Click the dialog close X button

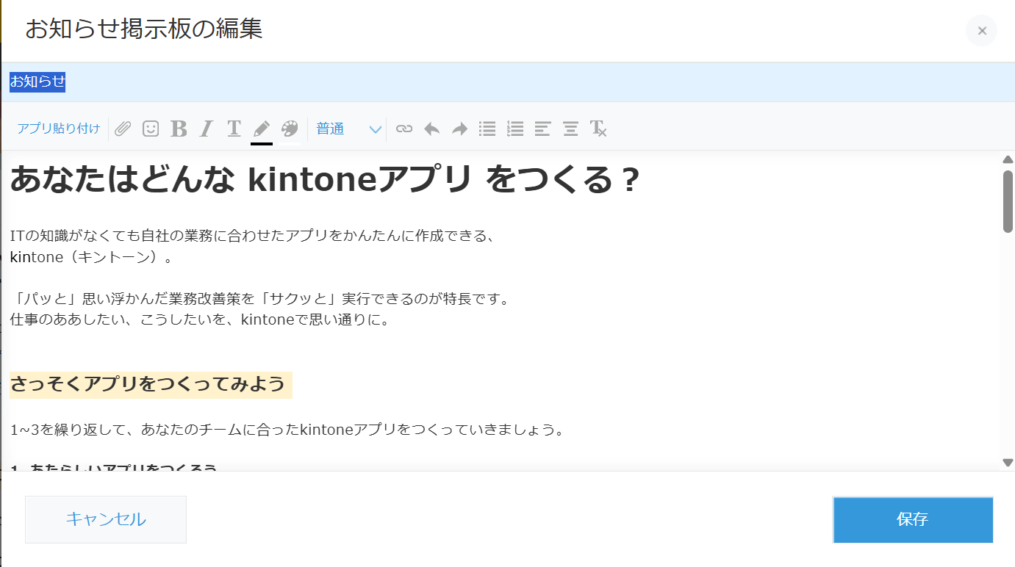click(982, 31)
